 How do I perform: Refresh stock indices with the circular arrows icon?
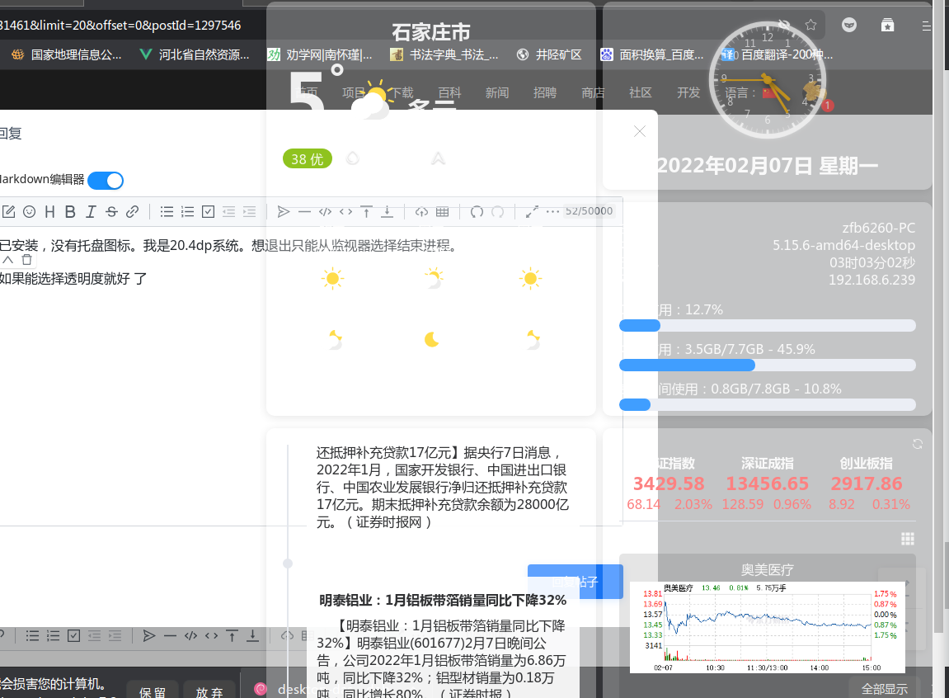coord(918,444)
